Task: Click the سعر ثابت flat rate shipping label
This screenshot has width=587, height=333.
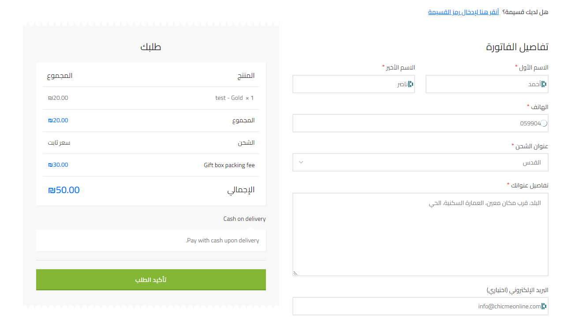Action: pos(59,143)
